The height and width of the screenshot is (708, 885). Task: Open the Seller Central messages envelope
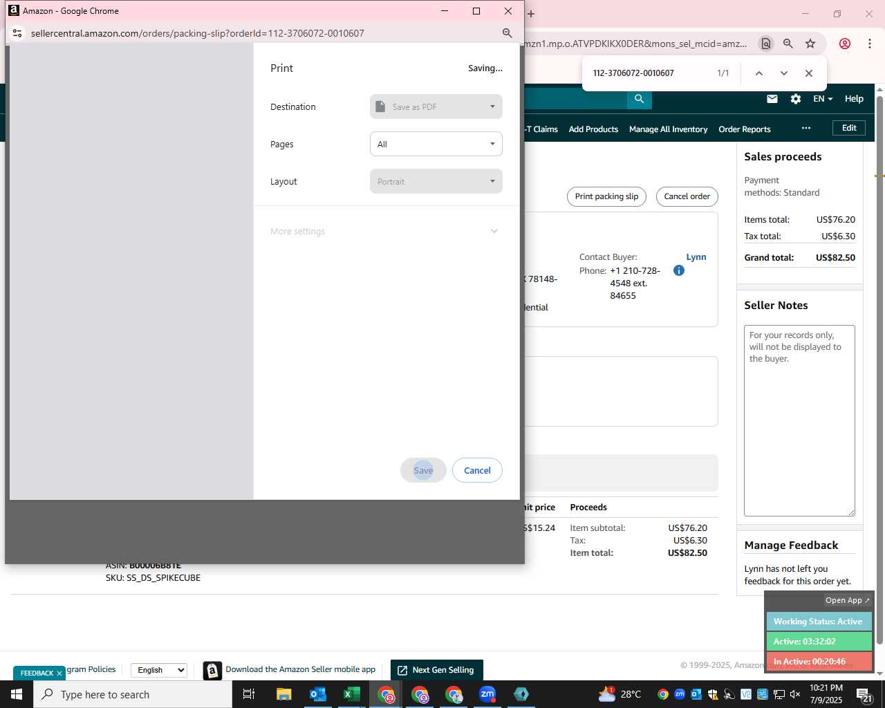[772, 99]
